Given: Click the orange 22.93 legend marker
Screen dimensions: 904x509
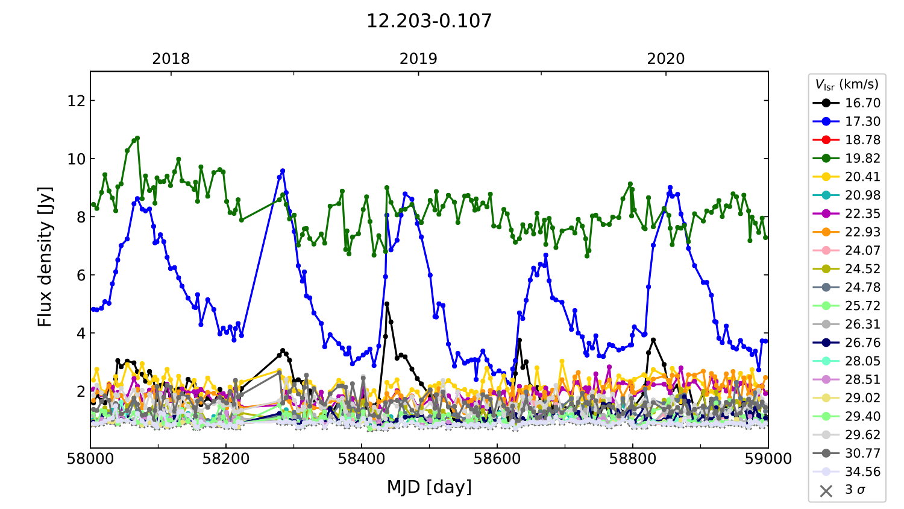Looking at the screenshot, I should (x=826, y=232).
